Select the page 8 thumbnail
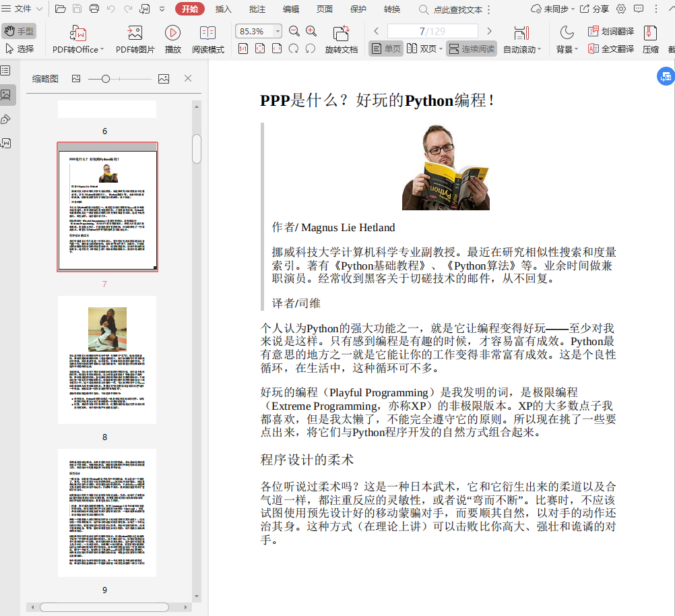The height and width of the screenshot is (616, 675). click(x=107, y=360)
